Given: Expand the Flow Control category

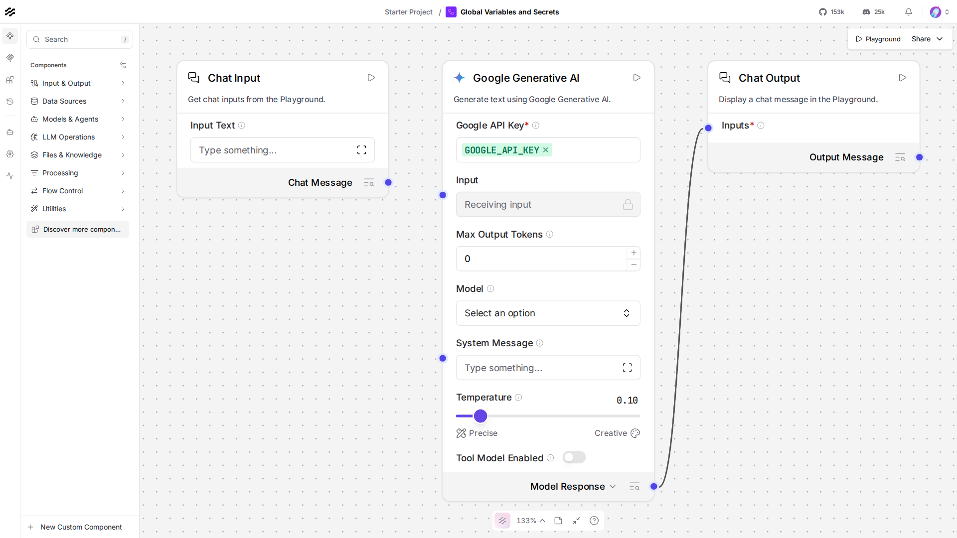Looking at the screenshot, I should [x=78, y=191].
